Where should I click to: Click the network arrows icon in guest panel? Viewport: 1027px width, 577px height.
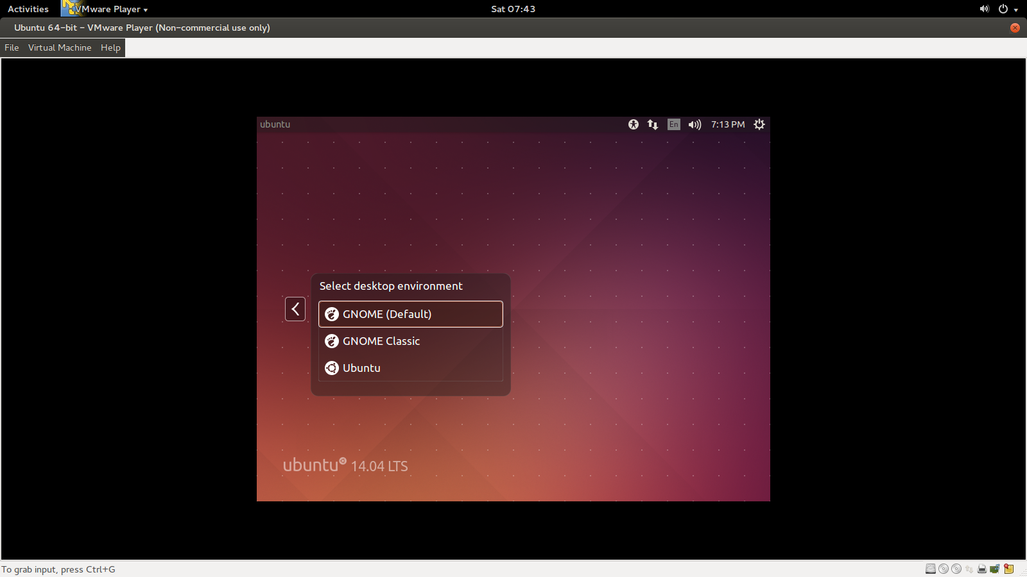point(652,124)
